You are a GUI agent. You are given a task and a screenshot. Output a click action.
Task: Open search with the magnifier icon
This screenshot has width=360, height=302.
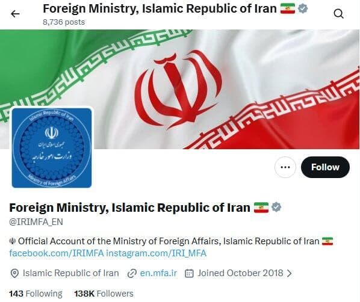click(339, 14)
